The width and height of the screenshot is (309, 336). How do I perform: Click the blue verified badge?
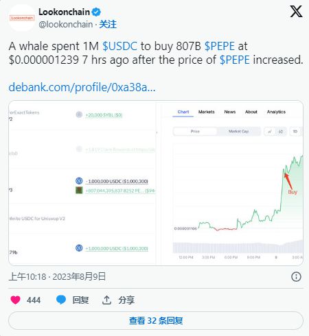tap(96, 12)
